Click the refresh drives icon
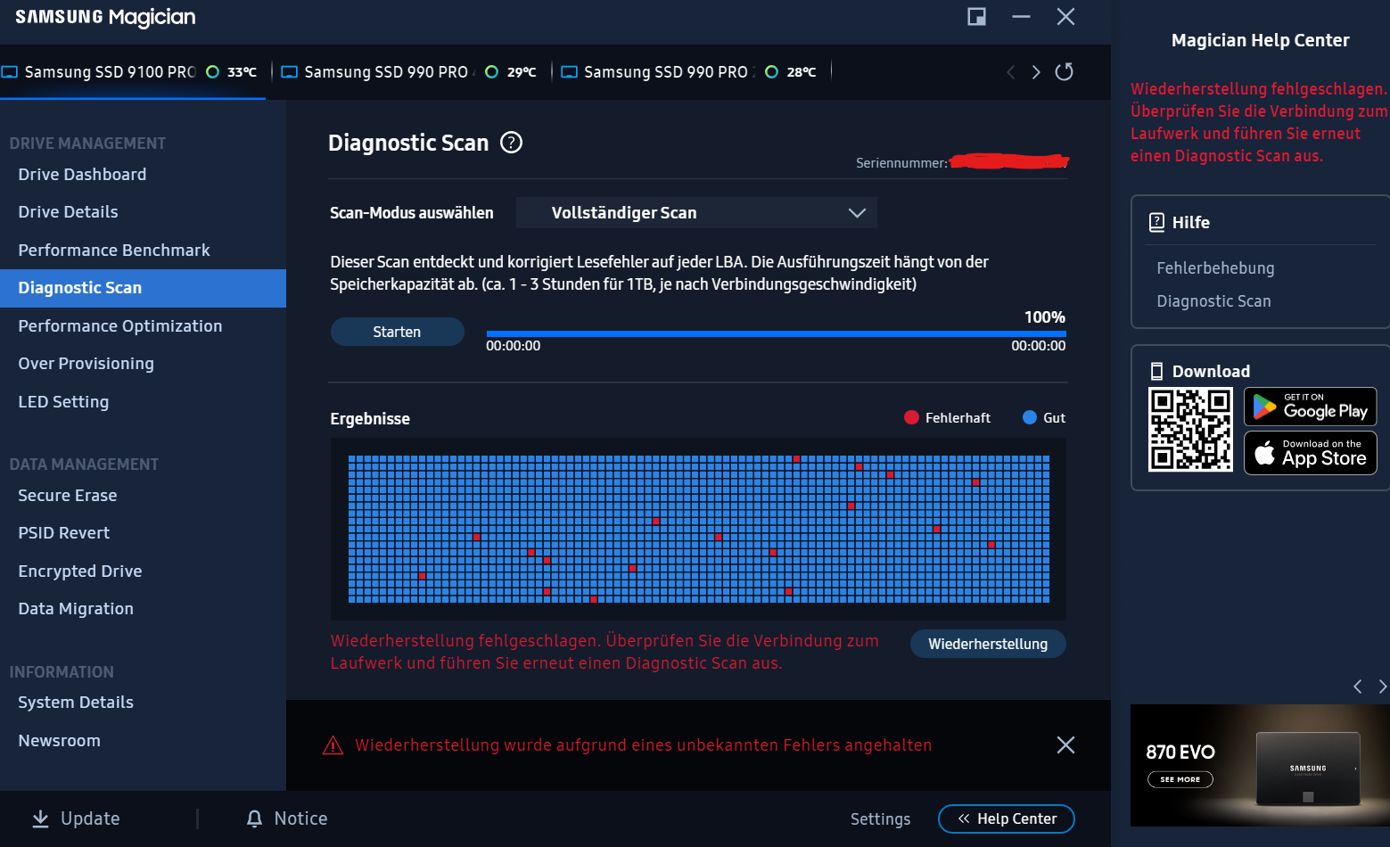This screenshot has height=847, width=1390. [x=1064, y=72]
